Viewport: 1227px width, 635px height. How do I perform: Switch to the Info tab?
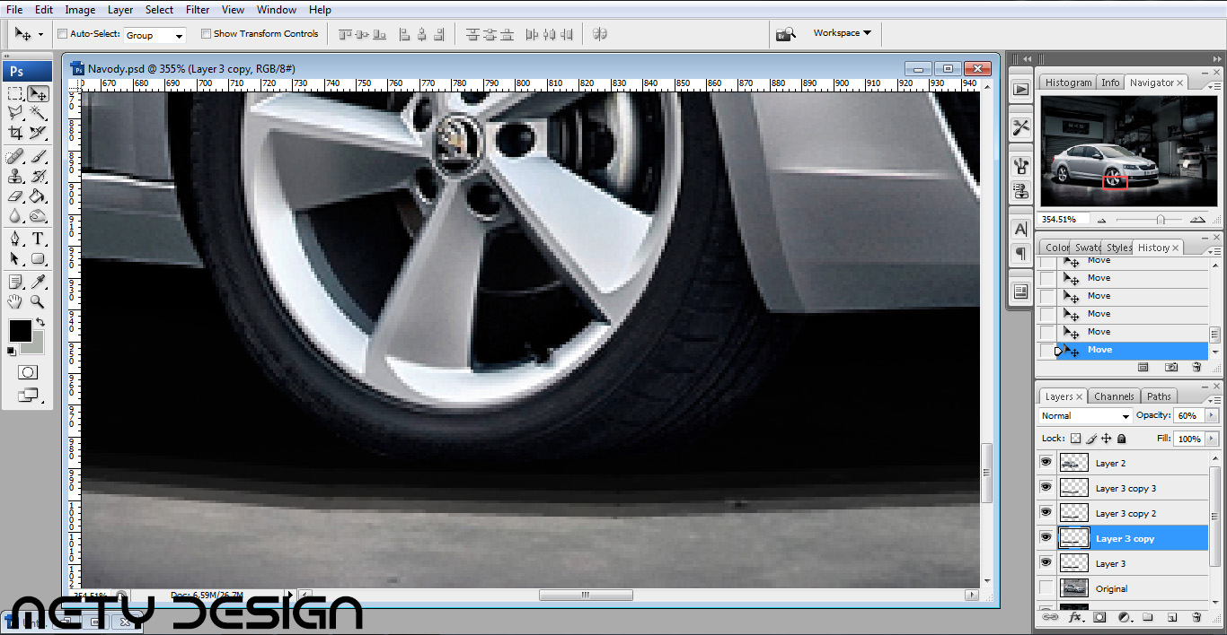(1110, 83)
